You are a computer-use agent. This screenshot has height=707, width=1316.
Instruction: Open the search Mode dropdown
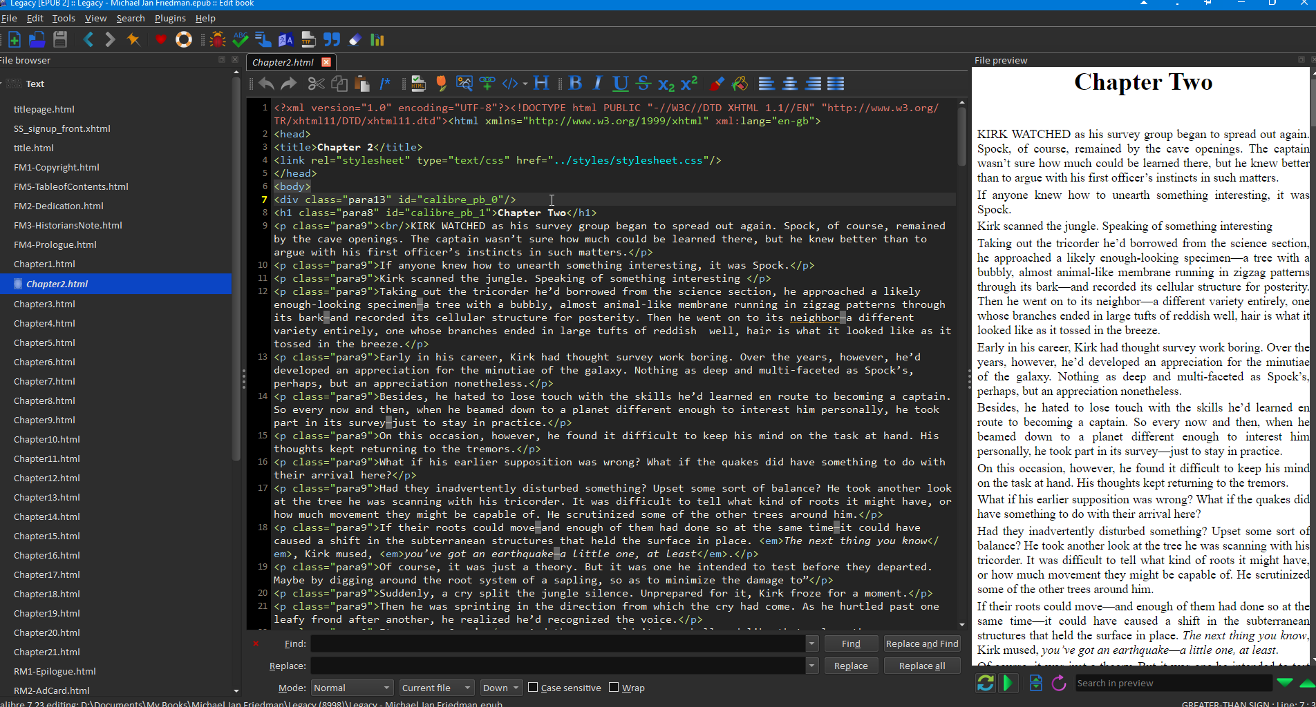tap(352, 688)
